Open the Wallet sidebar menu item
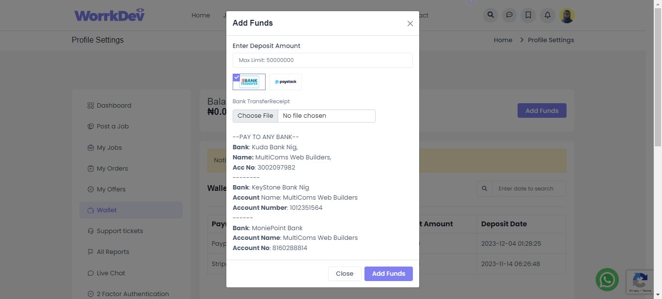Viewport: 662px width, 299px height. (107, 210)
